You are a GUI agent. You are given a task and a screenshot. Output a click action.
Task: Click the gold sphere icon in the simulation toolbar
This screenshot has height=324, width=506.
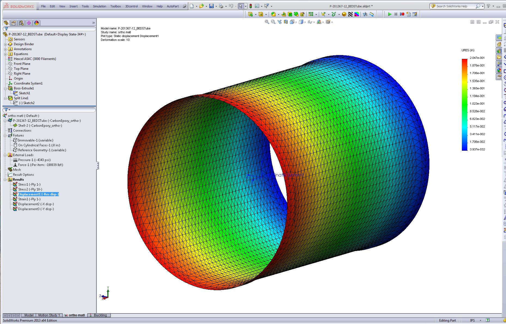click(344, 14)
